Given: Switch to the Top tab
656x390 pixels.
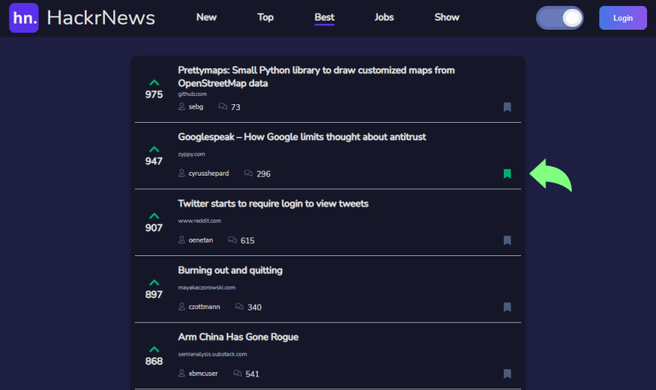Looking at the screenshot, I should [x=265, y=17].
